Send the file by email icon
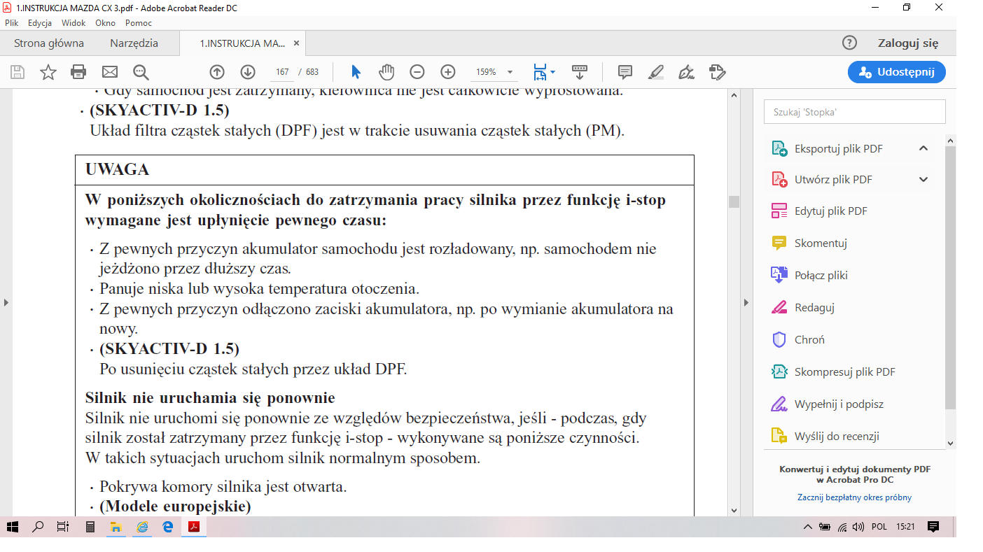This screenshot has width=983, height=552. tap(110, 72)
